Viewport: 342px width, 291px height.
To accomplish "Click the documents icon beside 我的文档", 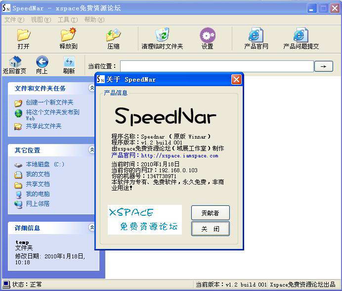I will click(x=18, y=175).
